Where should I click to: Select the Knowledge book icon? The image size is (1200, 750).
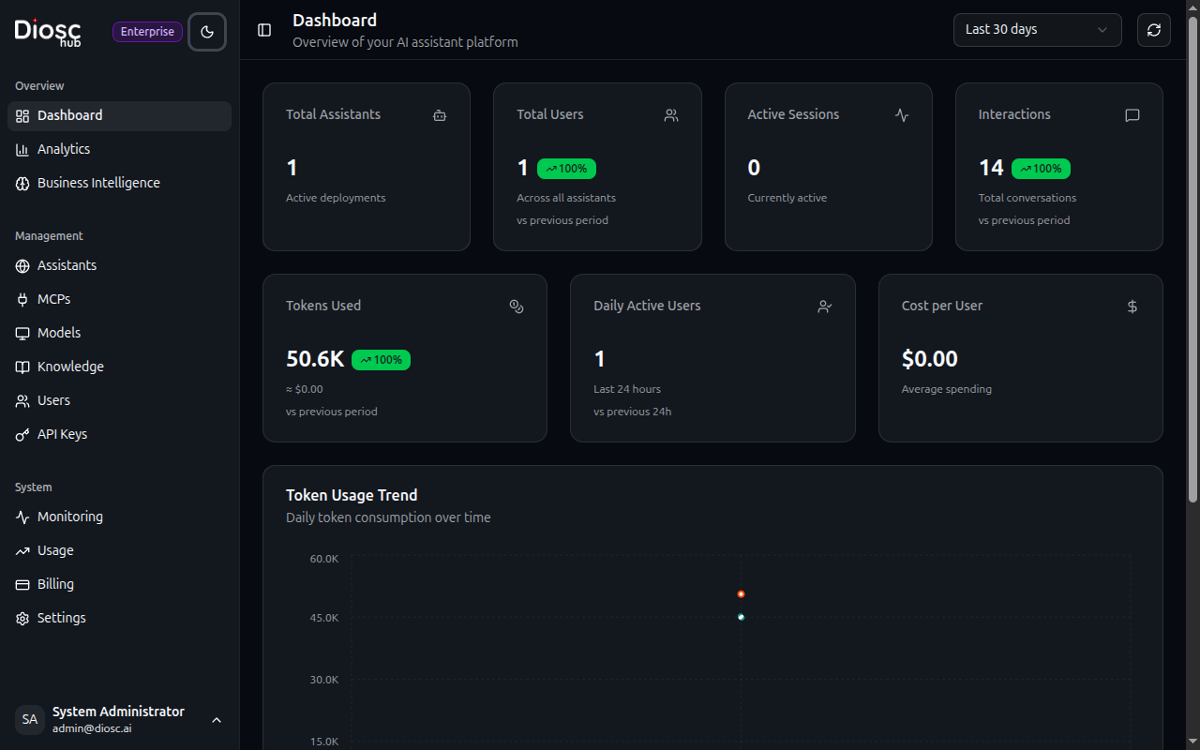pyautogui.click(x=22, y=366)
